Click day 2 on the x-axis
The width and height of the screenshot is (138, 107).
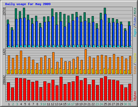13,104
